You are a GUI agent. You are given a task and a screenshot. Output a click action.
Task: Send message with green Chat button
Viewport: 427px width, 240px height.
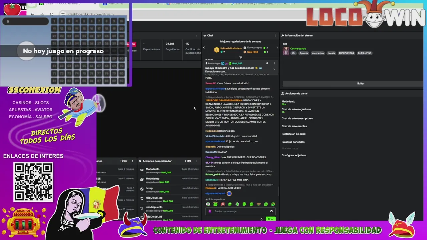tap(271, 219)
